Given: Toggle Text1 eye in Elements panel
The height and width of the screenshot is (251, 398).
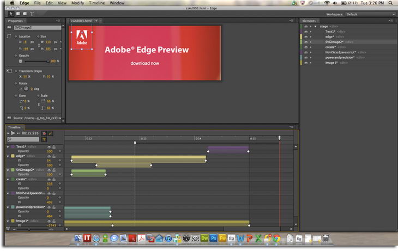Looking at the screenshot, I should pos(306,32).
